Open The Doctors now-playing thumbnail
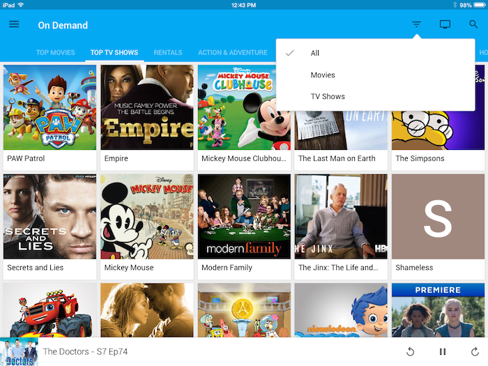 click(19, 351)
